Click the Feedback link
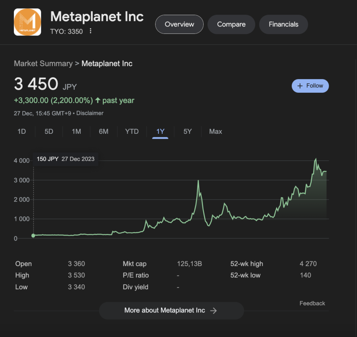The height and width of the screenshot is (337, 357). [312, 303]
